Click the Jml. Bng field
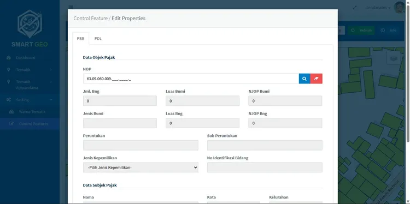Viewport: 410px width, 204px height. tap(120, 101)
